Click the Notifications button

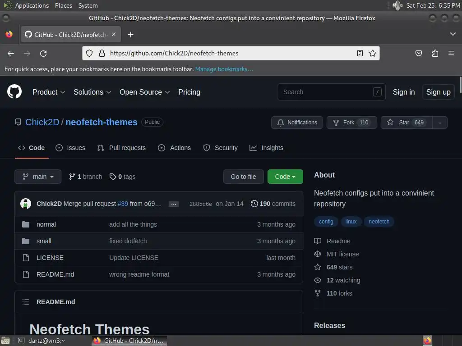pos(297,123)
